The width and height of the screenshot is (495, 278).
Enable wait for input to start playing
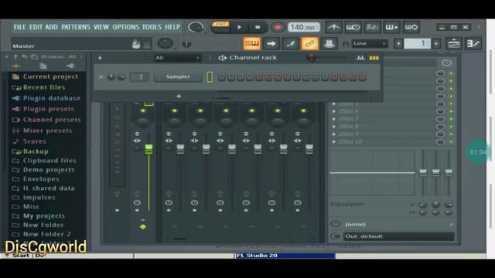(353, 28)
